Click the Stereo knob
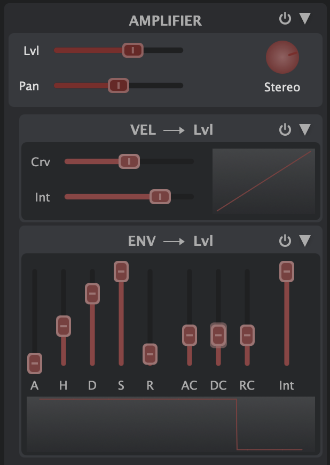 point(282,58)
